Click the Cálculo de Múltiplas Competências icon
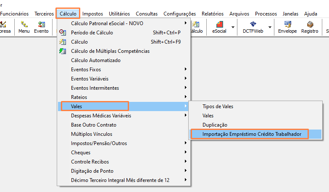Viewport: 329px width, 192px height. pos(63,51)
